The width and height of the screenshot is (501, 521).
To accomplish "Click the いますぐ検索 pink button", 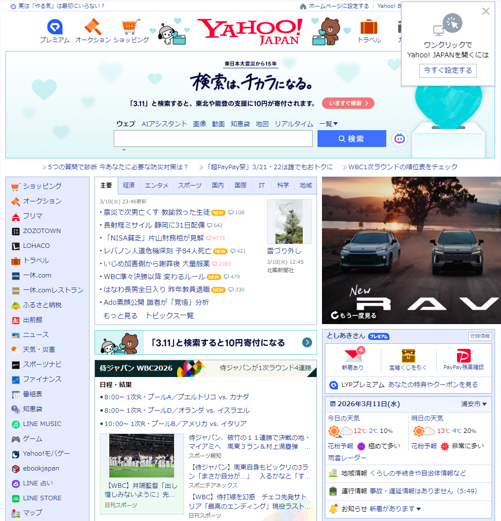I will point(348,103).
